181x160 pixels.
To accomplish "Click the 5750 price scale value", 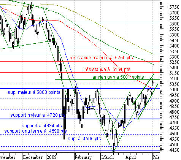I will pos(175,7).
